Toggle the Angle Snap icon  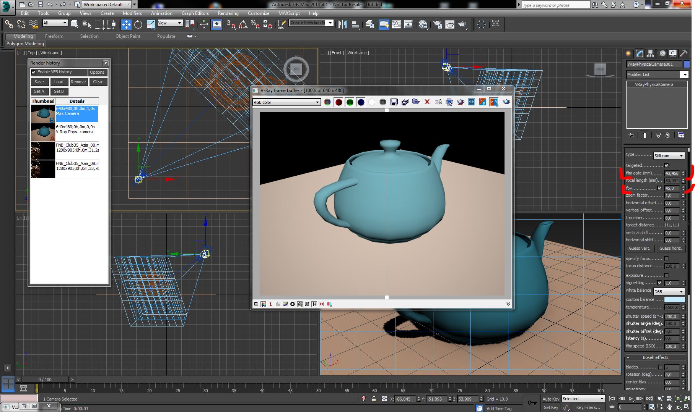243,24
